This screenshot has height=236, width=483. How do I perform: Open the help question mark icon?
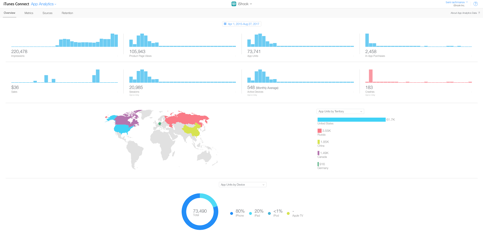(x=476, y=4)
